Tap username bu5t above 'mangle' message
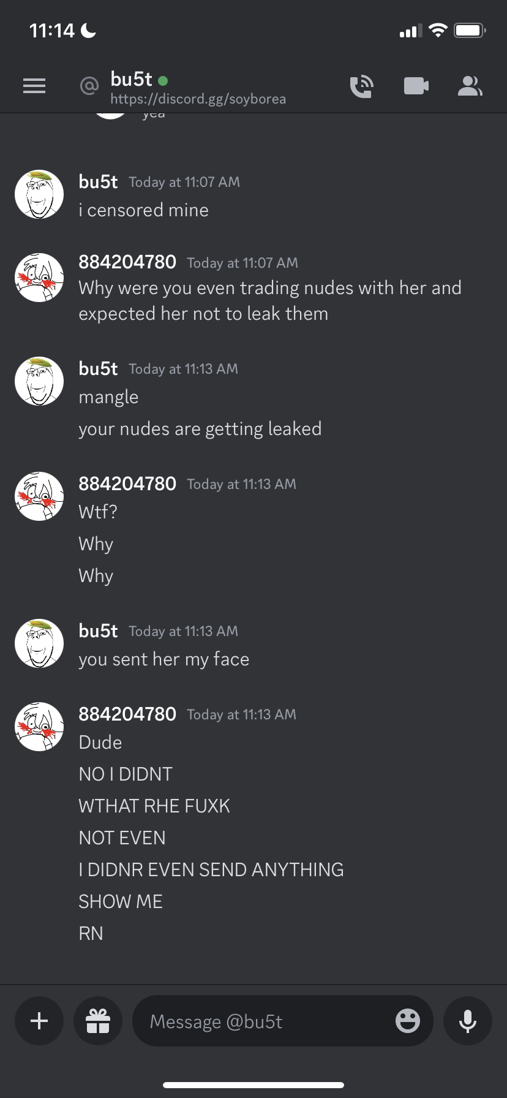 tap(98, 368)
